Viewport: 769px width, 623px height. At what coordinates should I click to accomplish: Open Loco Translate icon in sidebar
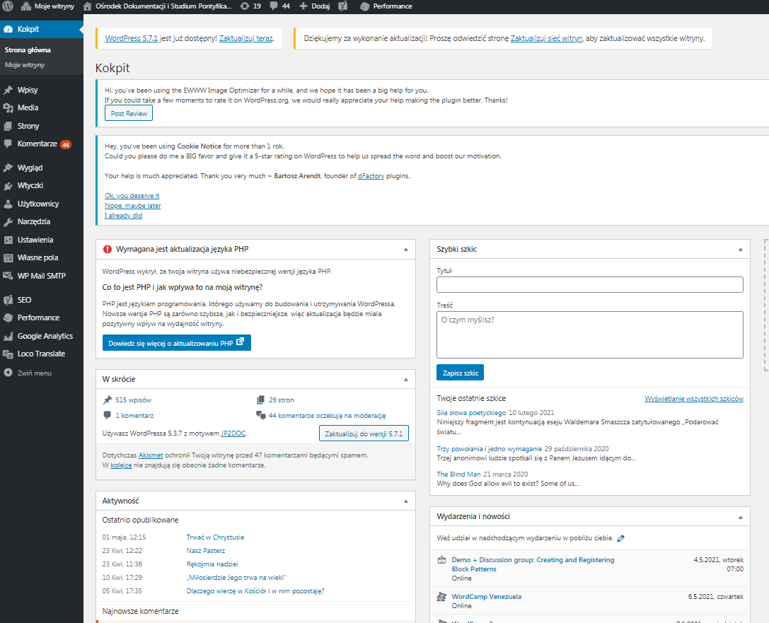point(8,354)
